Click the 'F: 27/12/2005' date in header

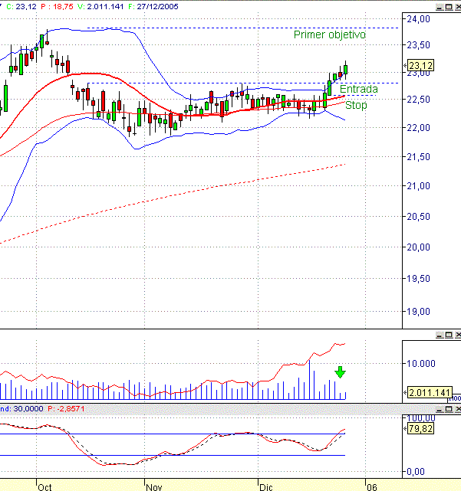153,7
